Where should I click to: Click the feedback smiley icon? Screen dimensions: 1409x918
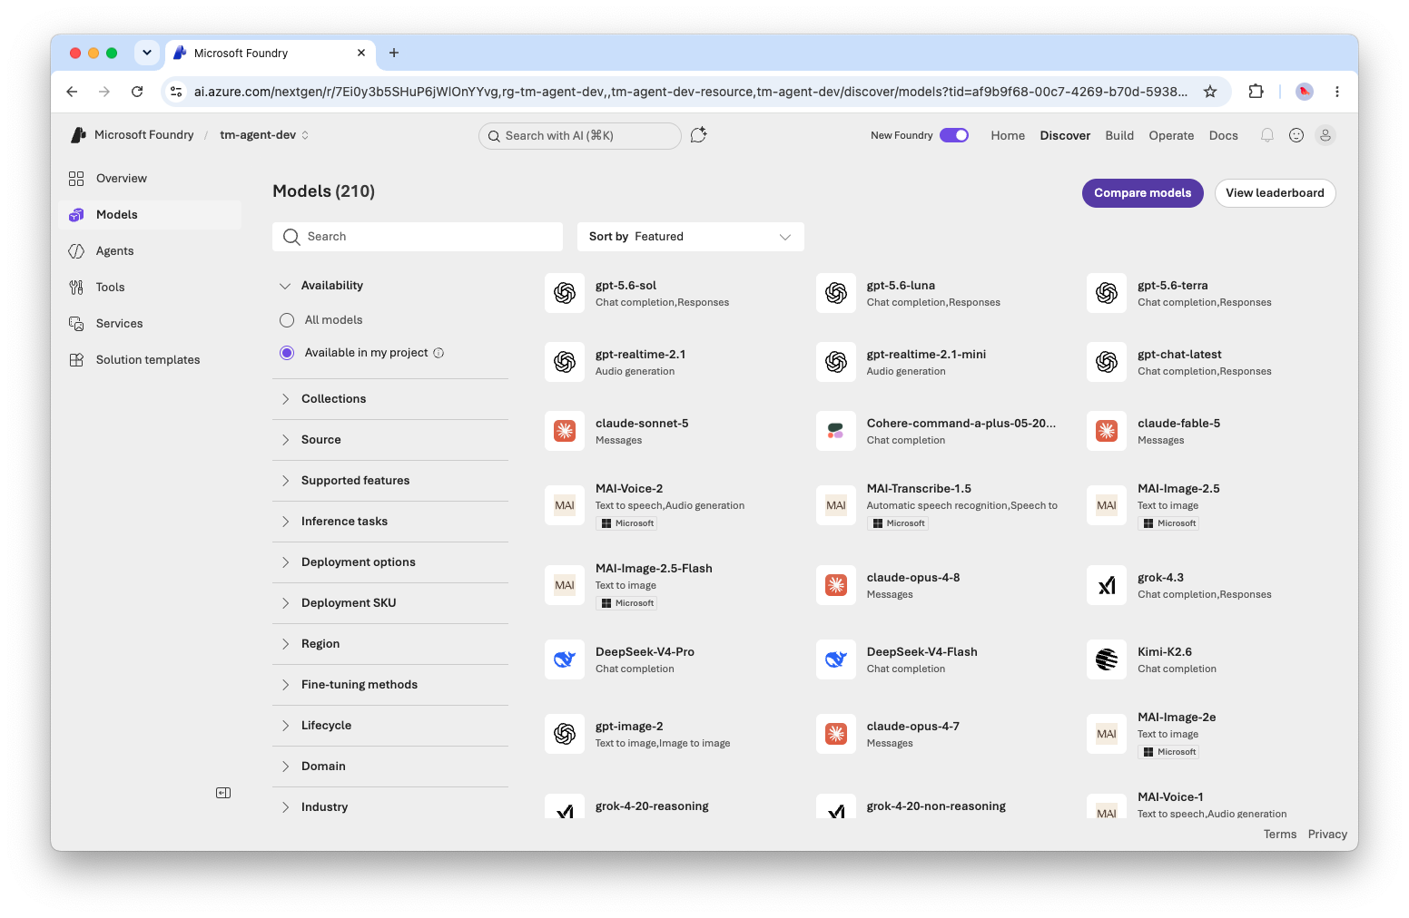(x=1296, y=135)
